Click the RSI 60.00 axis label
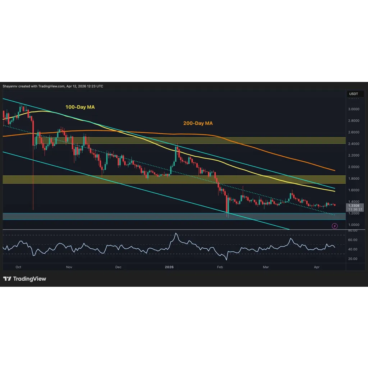This screenshot has height=368, width=368. [353, 240]
